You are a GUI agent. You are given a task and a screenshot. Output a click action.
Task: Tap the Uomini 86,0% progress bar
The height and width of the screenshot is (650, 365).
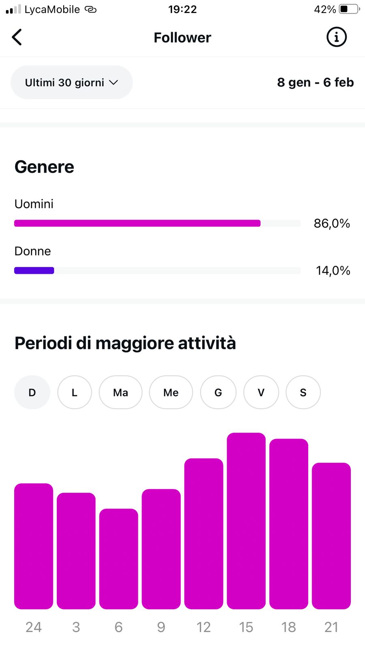pyautogui.click(x=157, y=223)
